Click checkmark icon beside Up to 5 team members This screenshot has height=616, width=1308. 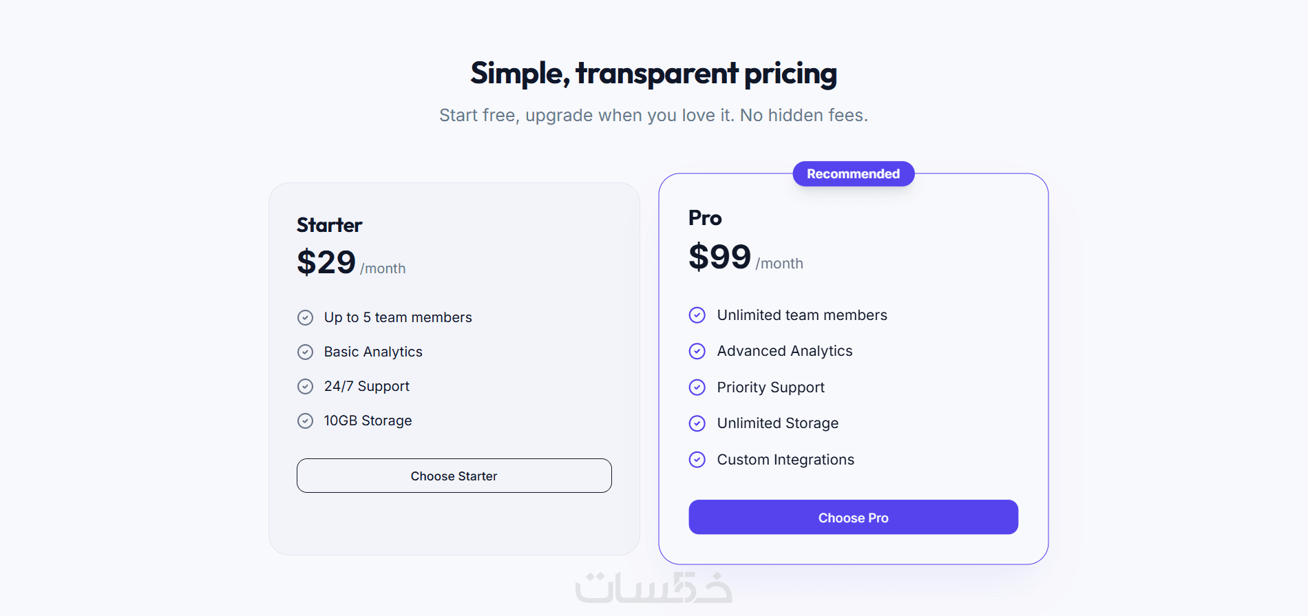pyautogui.click(x=305, y=317)
